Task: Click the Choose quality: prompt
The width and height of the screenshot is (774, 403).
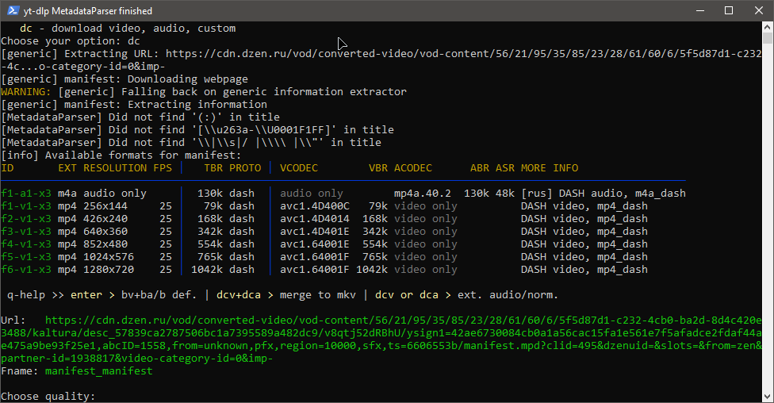Action: click(x=48, y=396)
